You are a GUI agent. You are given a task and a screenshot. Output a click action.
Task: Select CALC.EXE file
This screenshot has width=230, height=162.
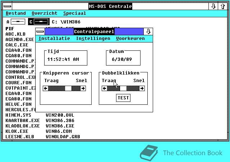click(17, 45)
